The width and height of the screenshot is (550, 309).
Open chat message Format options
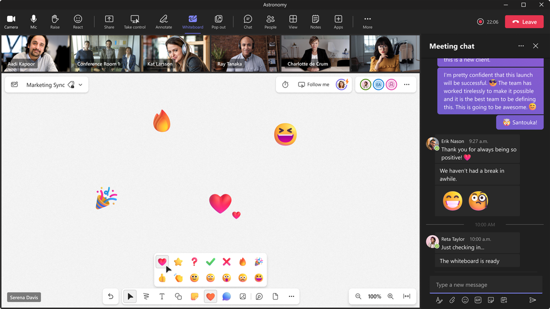[439, 300]
